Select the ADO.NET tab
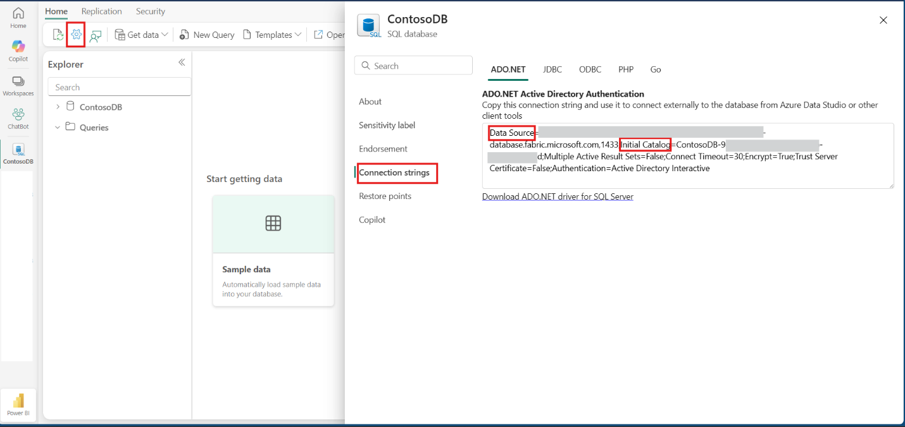The height and width of the screenshot is (427, 905). (x=508, y=69)
